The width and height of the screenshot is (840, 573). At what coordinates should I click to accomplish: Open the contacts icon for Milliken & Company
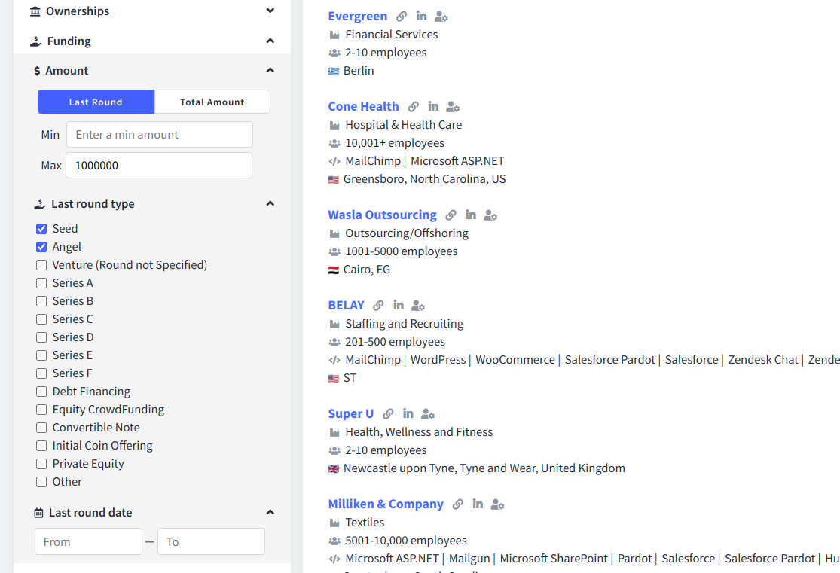click(x=497, y=504)
